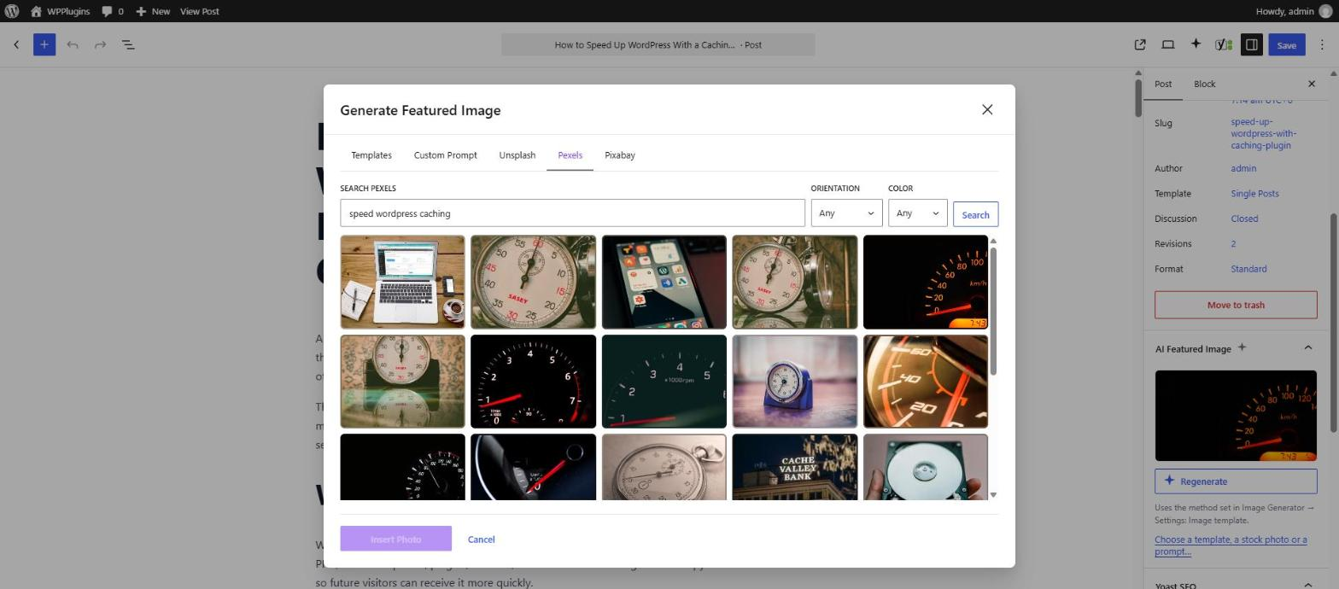Open the comments bubble in admin bar

coord(112,11)
